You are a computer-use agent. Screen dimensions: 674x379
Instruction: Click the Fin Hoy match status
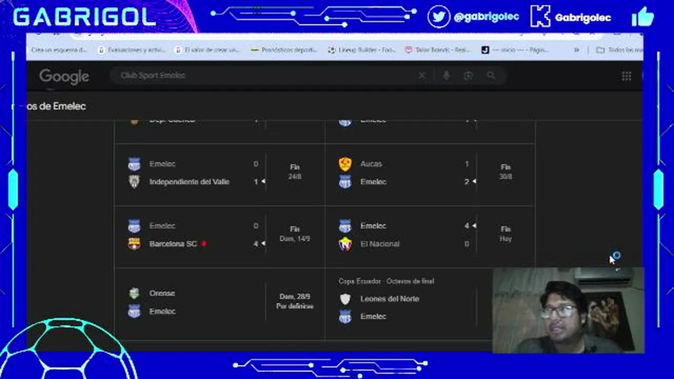pyautogui.click(x=506, y=234)
